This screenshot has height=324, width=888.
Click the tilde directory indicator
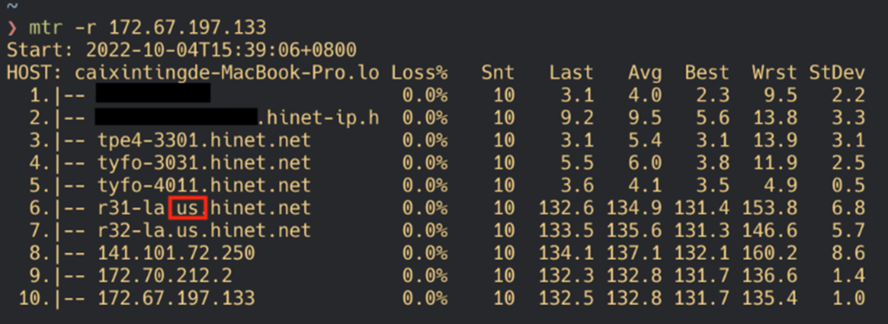click(x=12, y=7)
